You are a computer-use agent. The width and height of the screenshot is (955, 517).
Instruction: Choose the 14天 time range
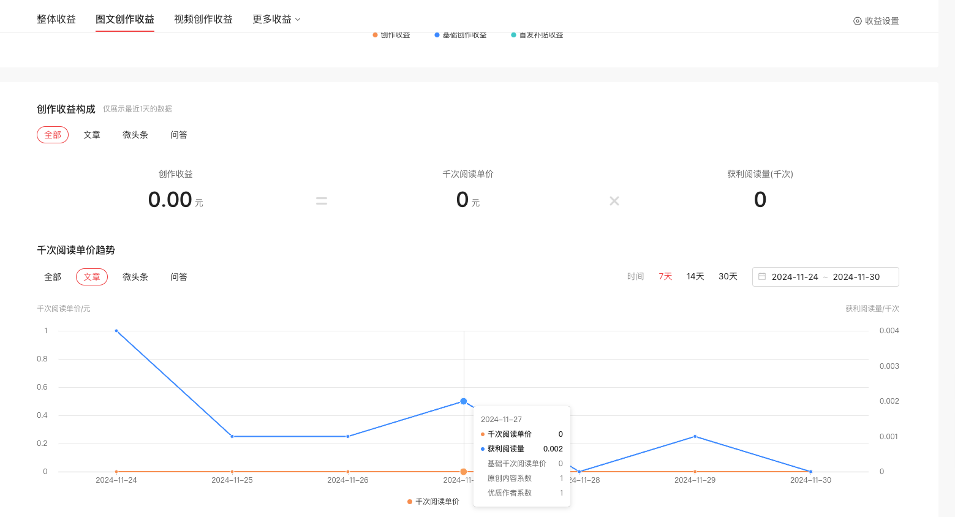[x=695, y=277]
